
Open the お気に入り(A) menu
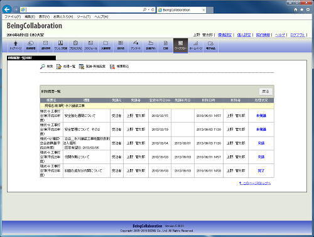click(63, 16)
